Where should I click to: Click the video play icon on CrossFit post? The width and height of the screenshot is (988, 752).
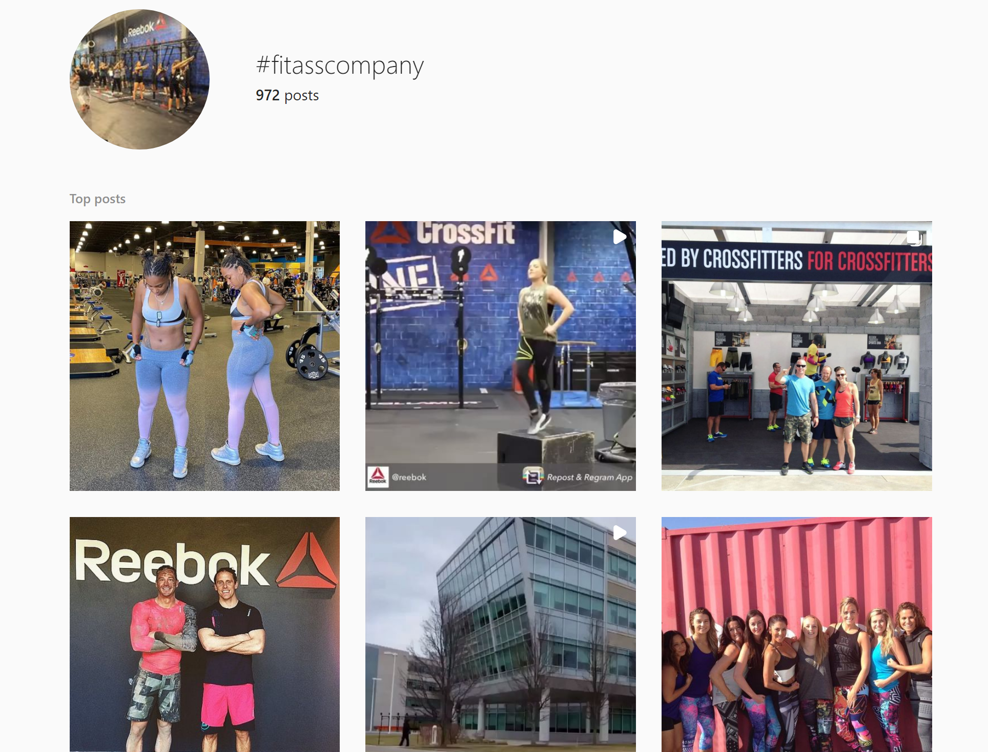(x=620, y=237)
